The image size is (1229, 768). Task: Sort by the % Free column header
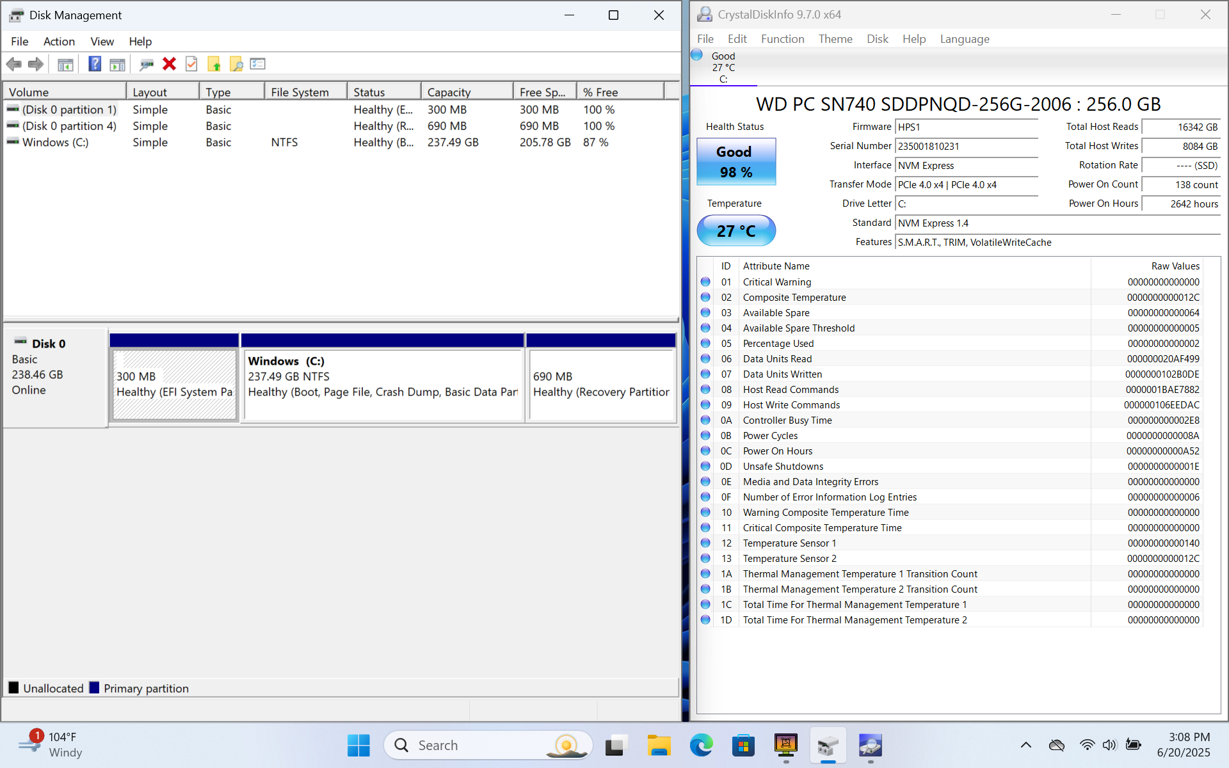tap(620, 92)
